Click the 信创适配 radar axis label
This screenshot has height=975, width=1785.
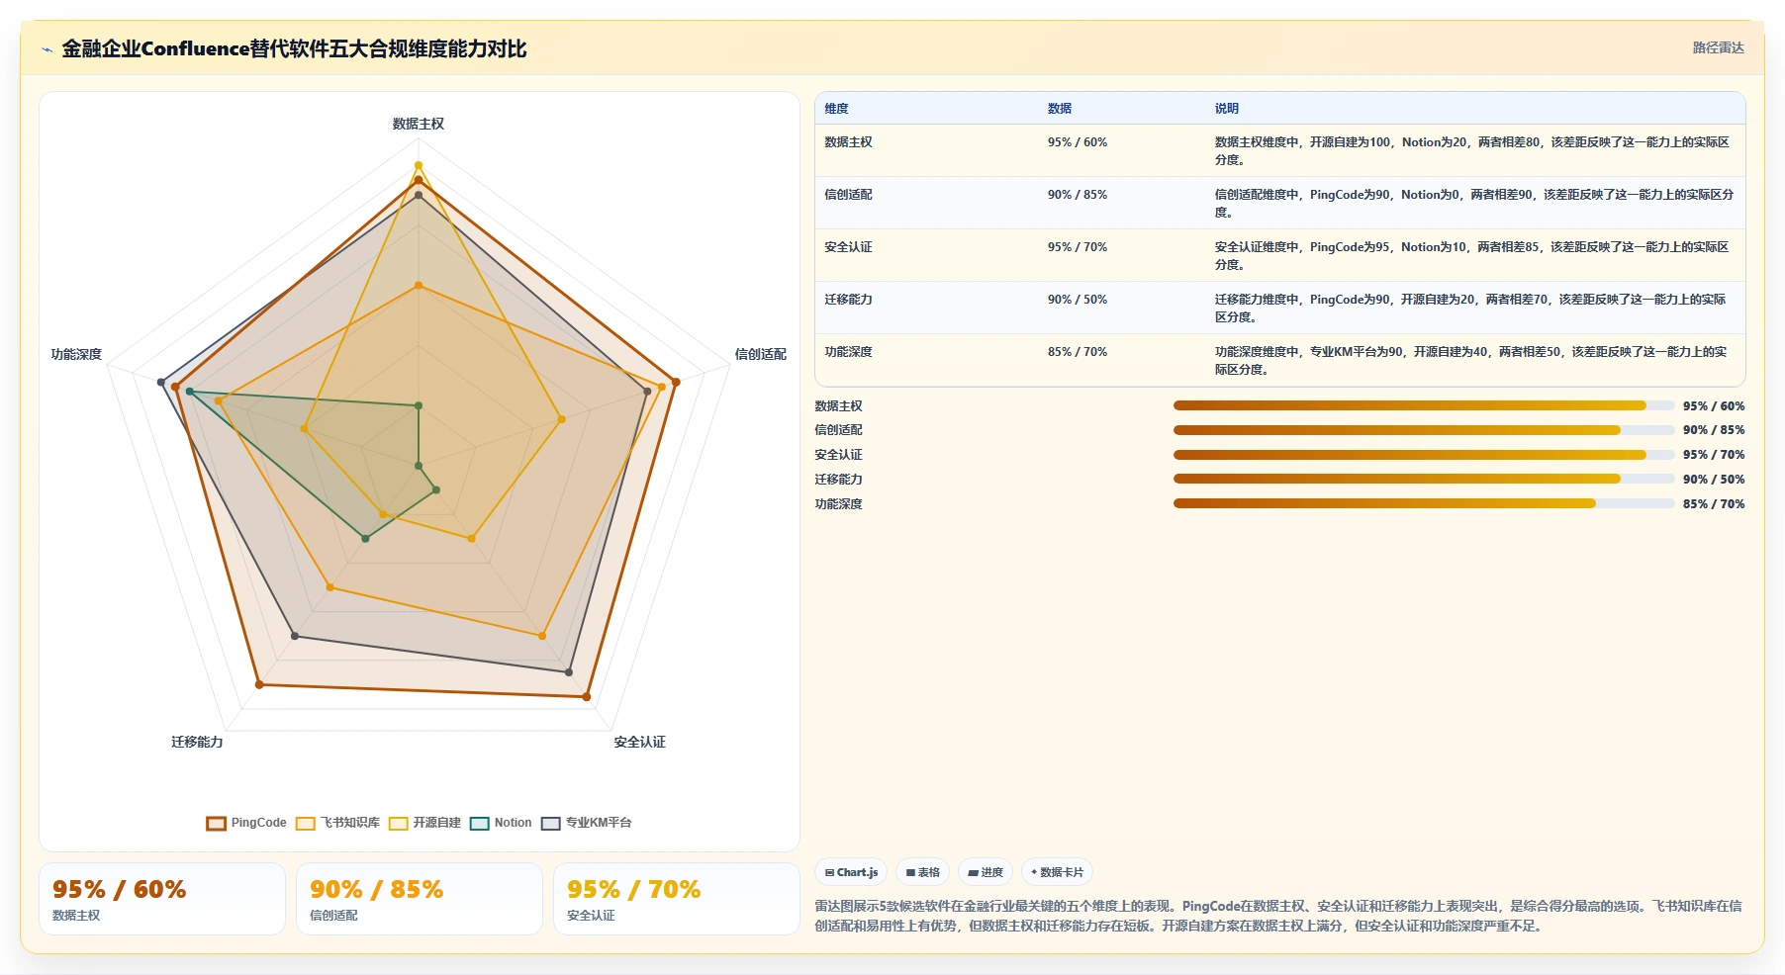[x=760, y=354]
